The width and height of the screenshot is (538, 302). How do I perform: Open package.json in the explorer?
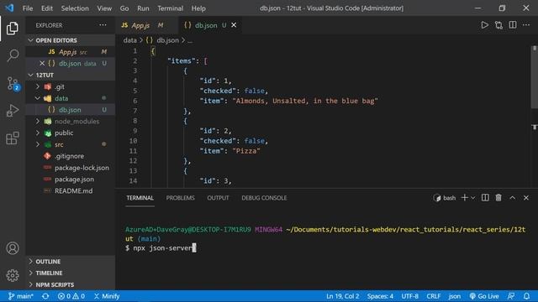click(71, 179)
